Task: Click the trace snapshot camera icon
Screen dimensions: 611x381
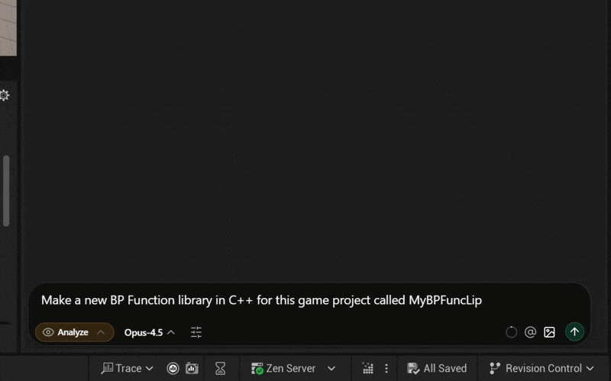Action: pos(192,369)
